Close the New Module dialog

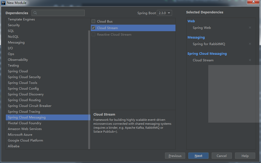253,2
